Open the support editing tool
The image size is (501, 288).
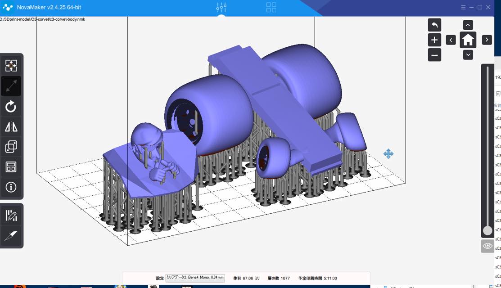pyautogui.click(x=11, y=216)
